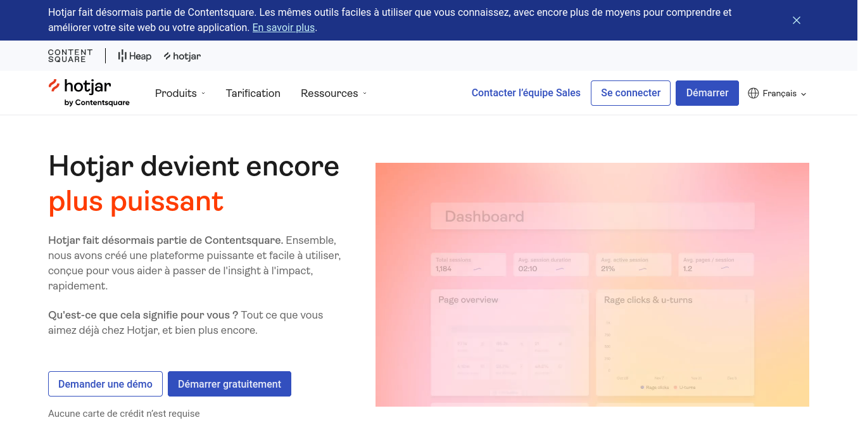
Task: Expand the Ressources dropdown menu
Action: pyautogui.click(x=333, y=93)
